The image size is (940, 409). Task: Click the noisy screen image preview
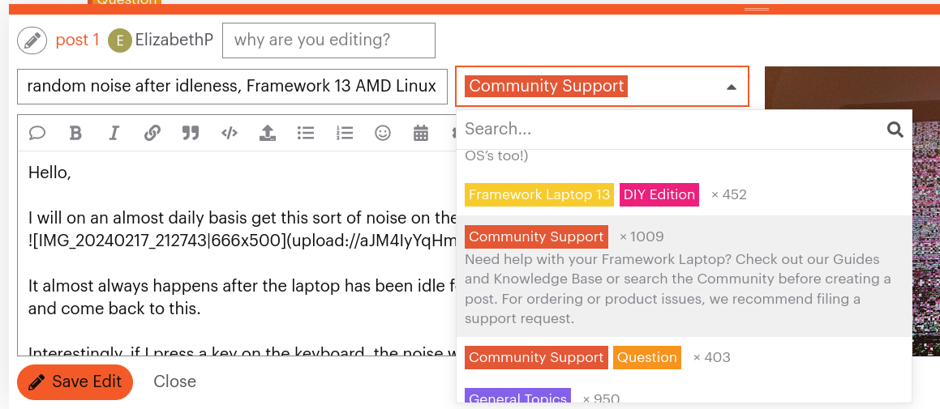[852, 211]
